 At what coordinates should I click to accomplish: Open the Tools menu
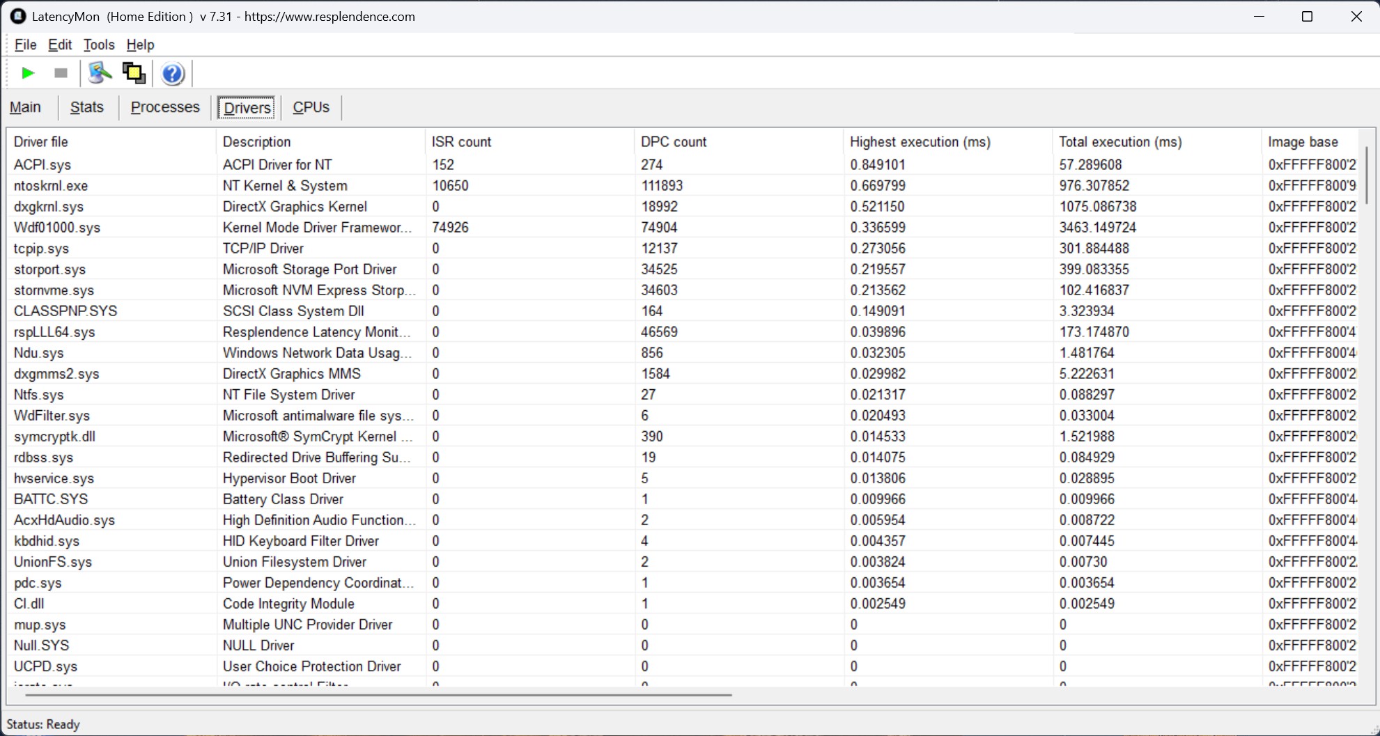click(x=99, y=45)
